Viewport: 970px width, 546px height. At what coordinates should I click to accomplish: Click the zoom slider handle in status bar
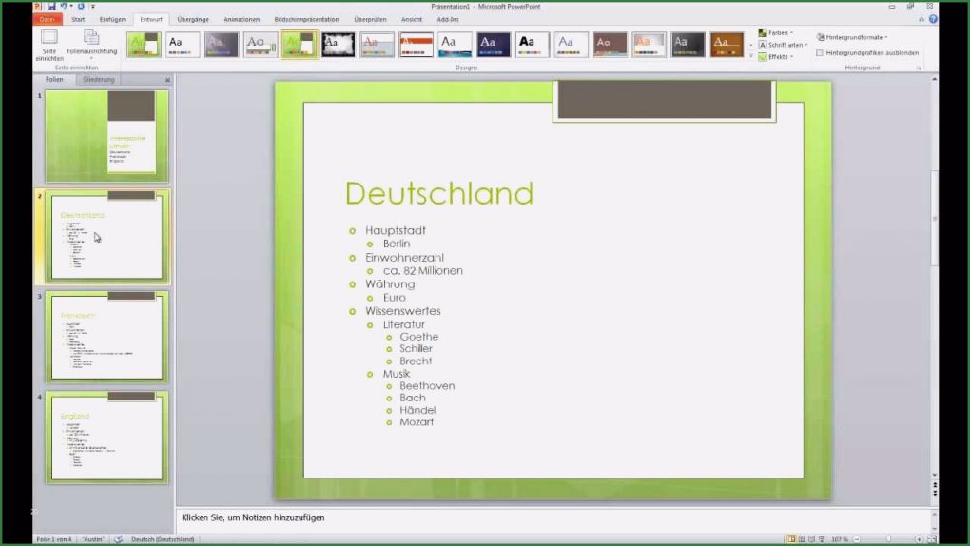[x=888, y=539]
